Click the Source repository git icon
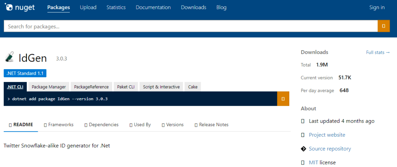The width and height of the screenshot is (397, 167). click(x=303, y=149)
